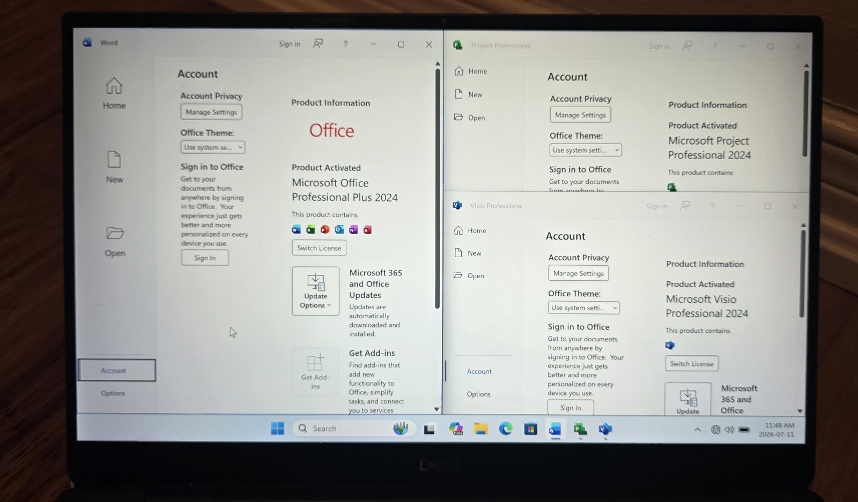Click the Sign In button in Word Account
858x502 pixels.
click(x=205, y=258)
